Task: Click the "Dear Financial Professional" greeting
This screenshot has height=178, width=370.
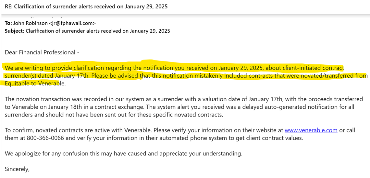Action: 40,52
